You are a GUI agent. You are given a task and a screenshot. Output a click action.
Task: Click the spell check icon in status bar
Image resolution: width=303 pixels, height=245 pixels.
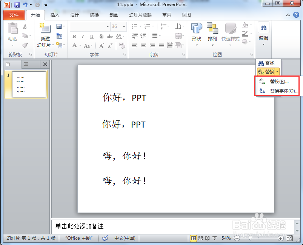pos(105,238)
